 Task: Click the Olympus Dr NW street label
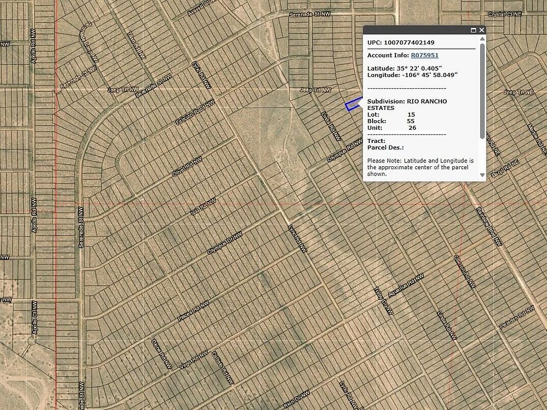point(224,243)
